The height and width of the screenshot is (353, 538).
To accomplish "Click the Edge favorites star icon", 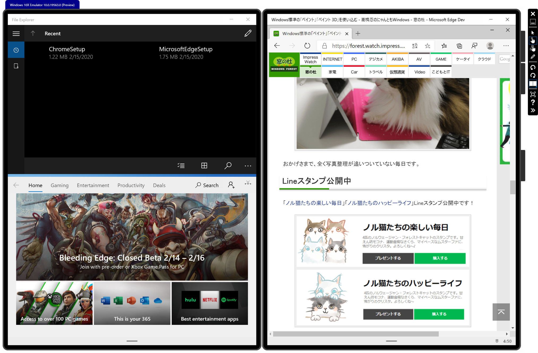I will point(427,46).
